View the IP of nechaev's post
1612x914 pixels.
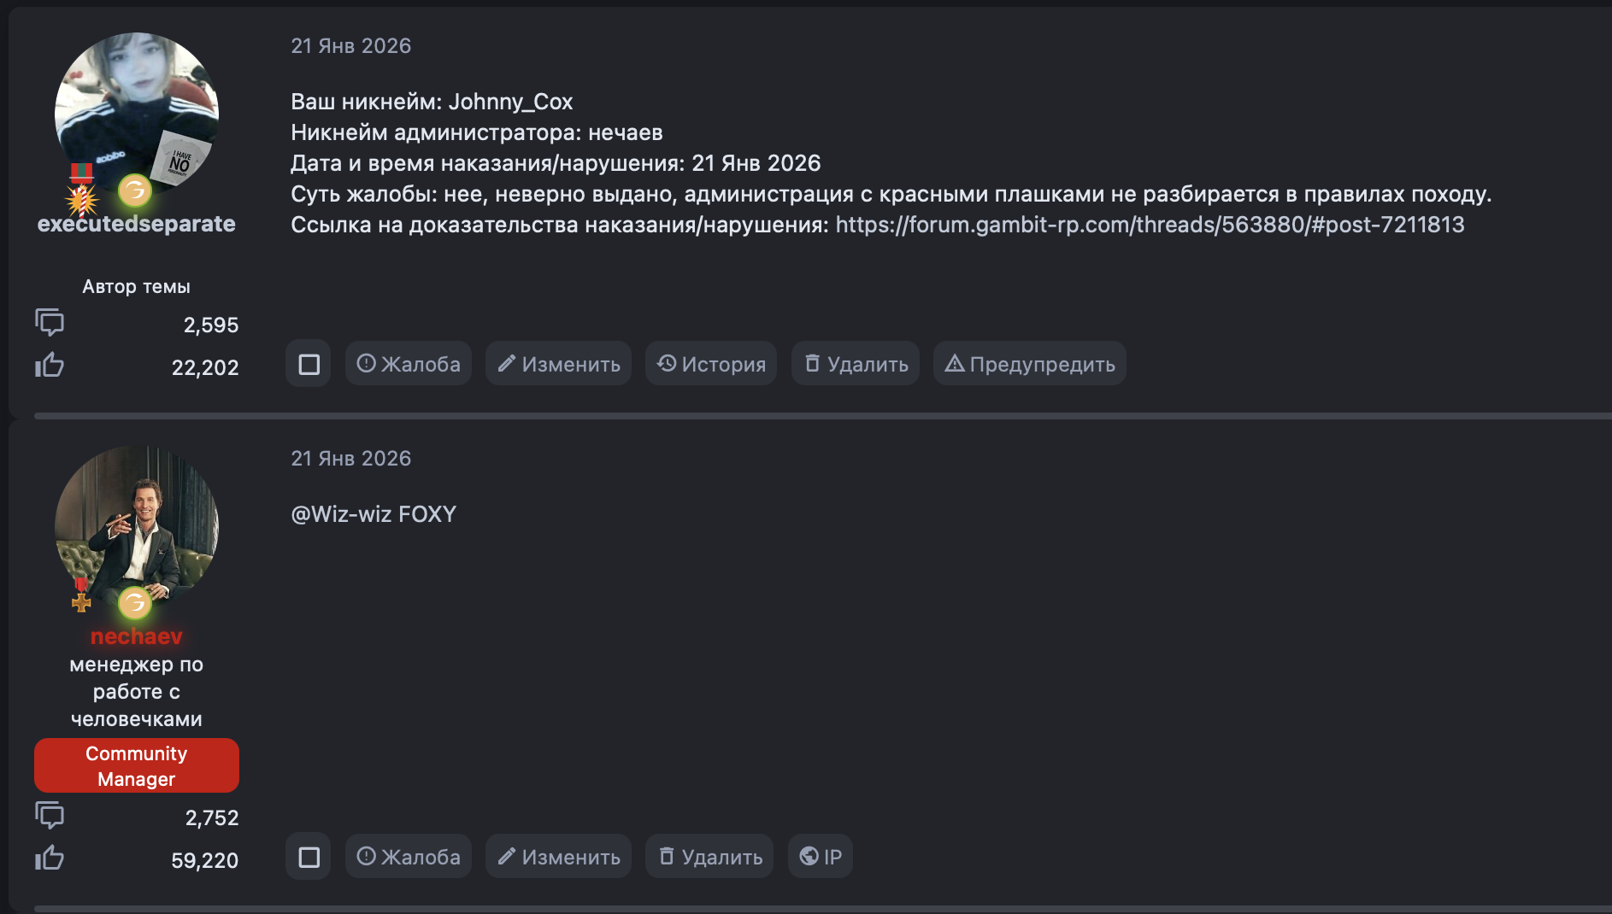point(821,857)
